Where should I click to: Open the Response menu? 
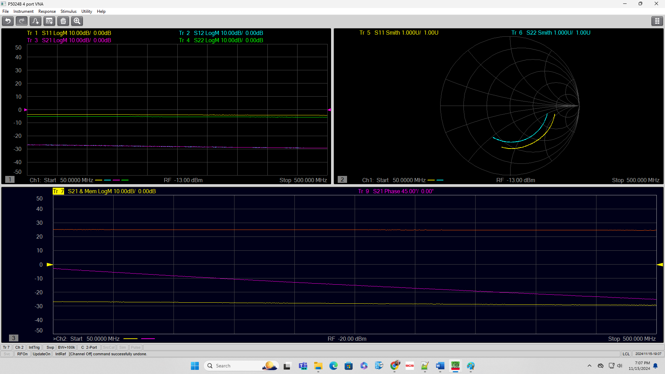tap(47, 11)
